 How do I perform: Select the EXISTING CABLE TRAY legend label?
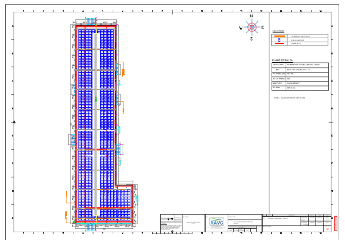[301, 36]
